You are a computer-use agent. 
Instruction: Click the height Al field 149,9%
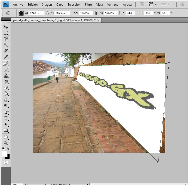pos(111,13)
